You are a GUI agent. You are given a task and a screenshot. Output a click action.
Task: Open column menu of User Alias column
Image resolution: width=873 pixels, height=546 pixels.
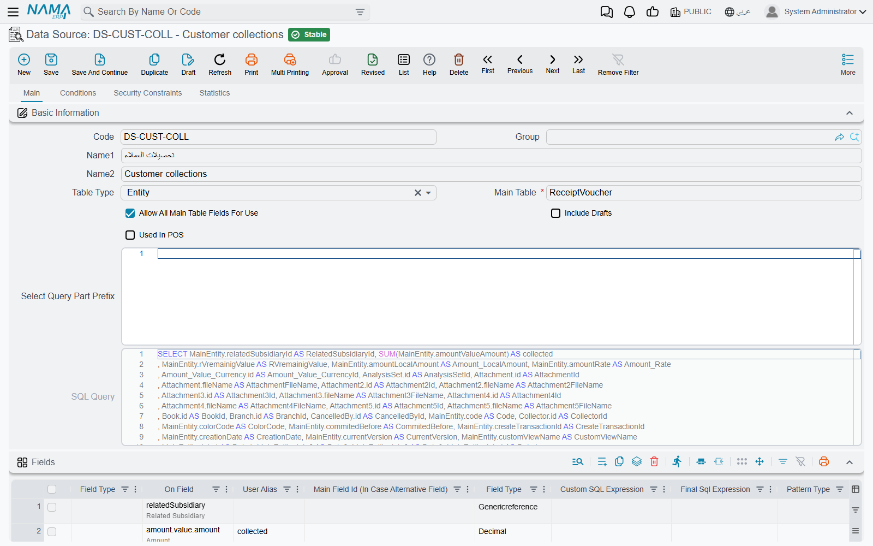pos(297,489)
